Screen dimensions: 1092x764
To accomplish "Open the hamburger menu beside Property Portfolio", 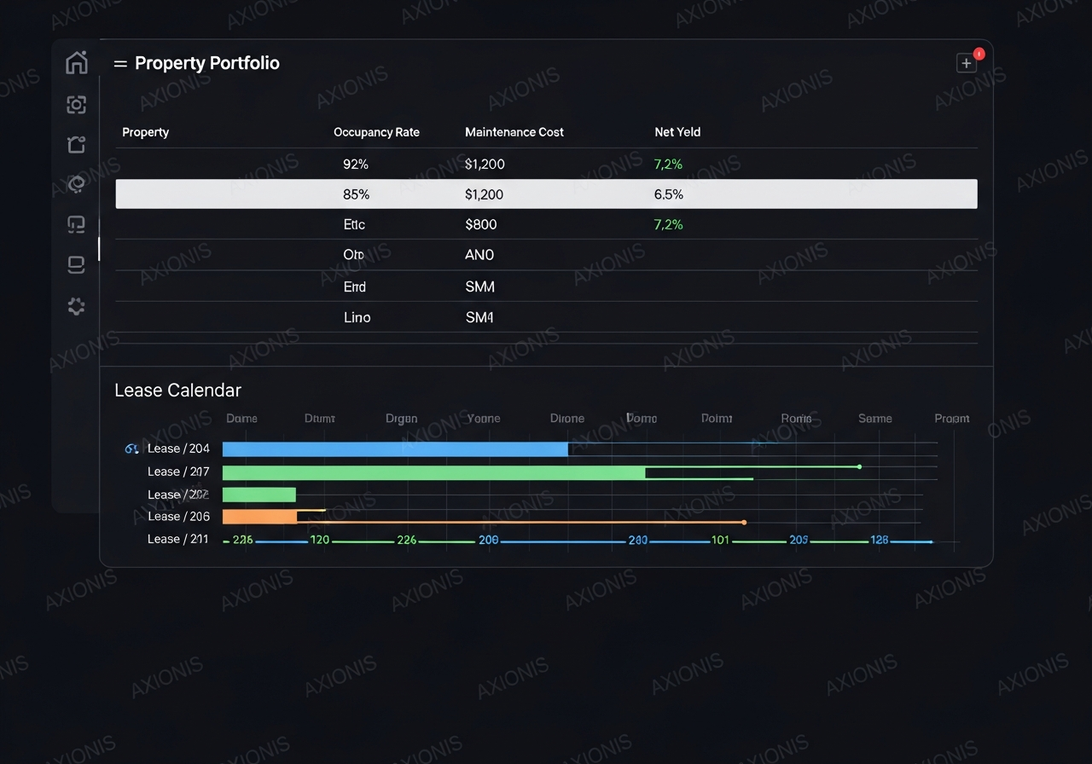I will coord(120,62).
